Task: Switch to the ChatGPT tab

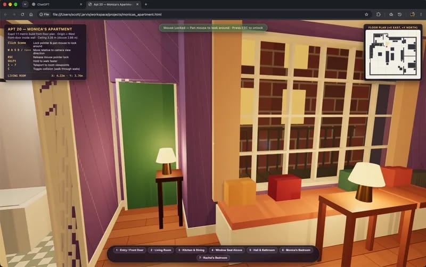Action: 56,4
